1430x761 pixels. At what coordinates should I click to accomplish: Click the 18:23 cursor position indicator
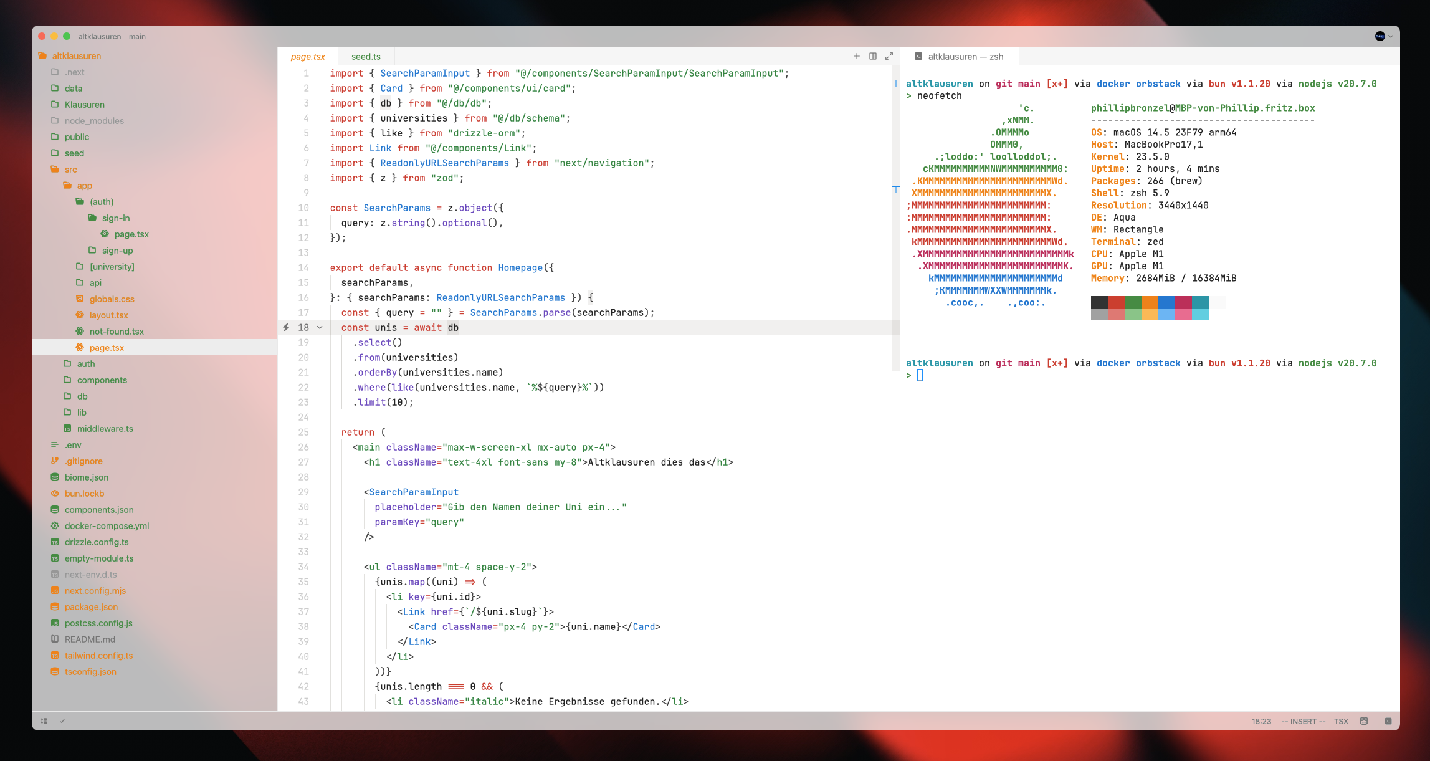tap(1261, 721)
